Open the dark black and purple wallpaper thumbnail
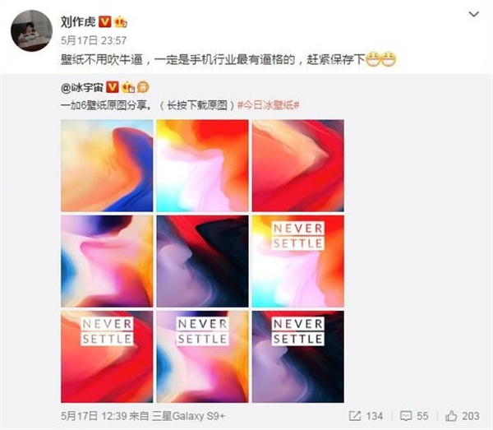Screen dimensions: 493x430 202,261
